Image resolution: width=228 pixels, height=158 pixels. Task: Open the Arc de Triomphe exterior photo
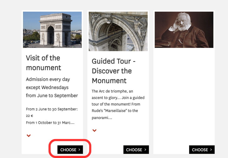[52, 30]
